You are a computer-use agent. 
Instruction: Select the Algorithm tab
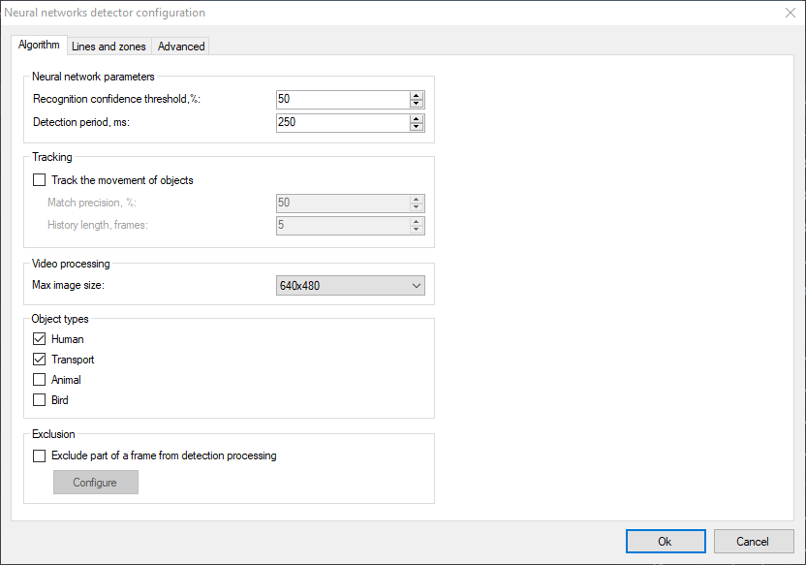pos(39,46)
